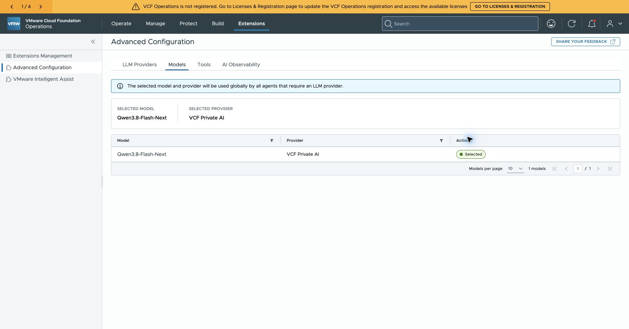
Task: Click the Search input field
Action: point(460,24)
